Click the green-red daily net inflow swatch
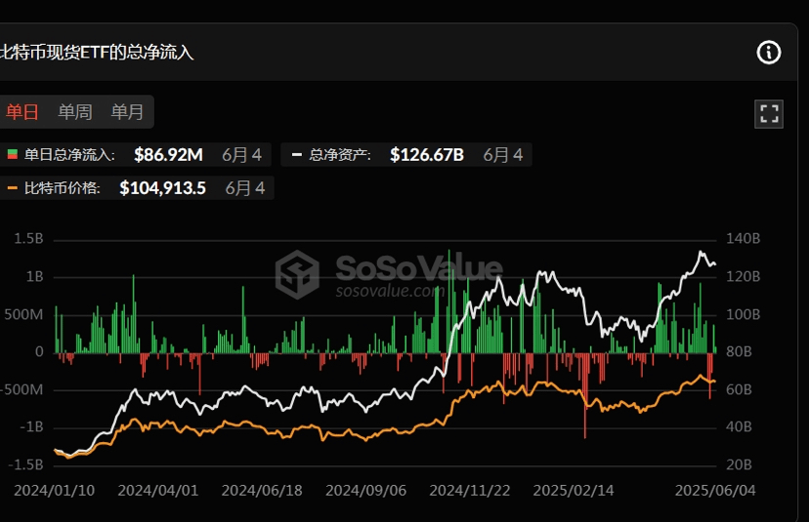The width and height of the screenshot is (809, 522). pos(13,154)
